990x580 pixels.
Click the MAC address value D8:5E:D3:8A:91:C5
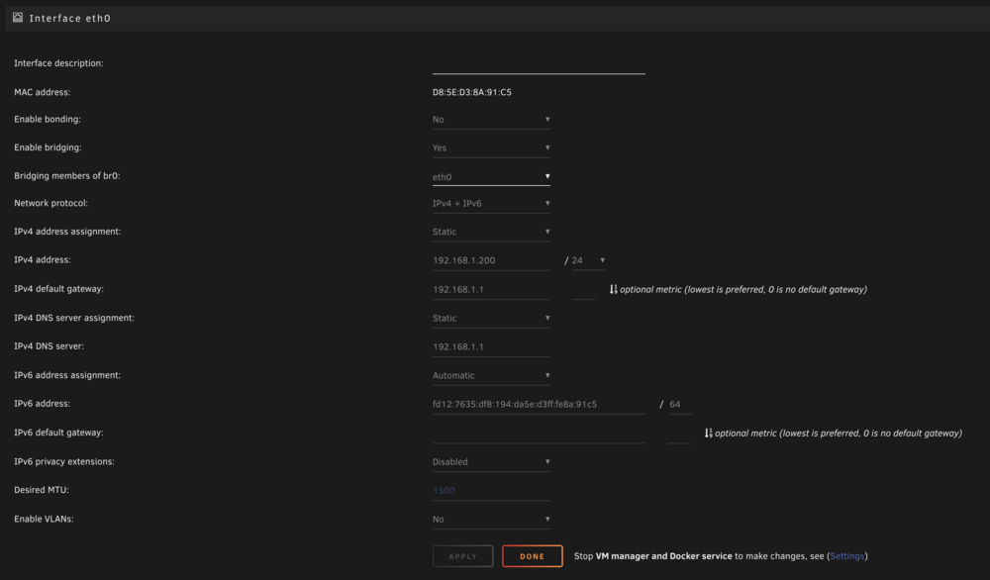(x=471, y=92)
